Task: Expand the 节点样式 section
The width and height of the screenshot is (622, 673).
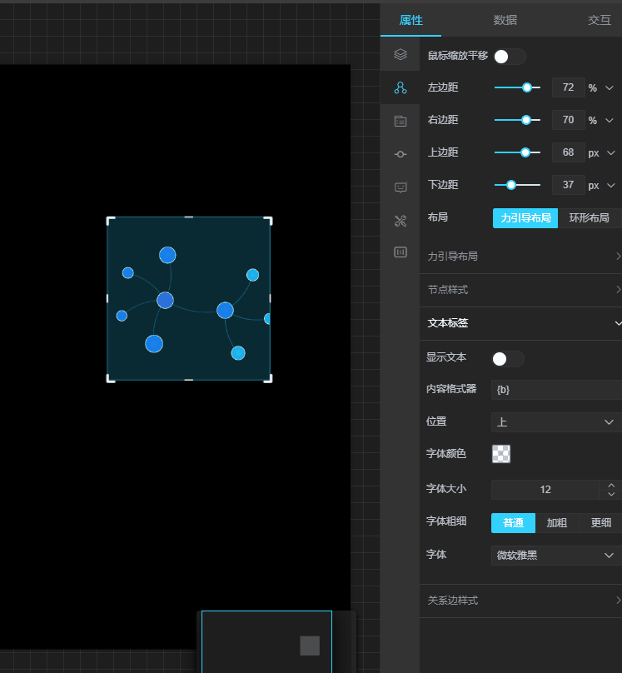Action: click(x=520, y=290)
